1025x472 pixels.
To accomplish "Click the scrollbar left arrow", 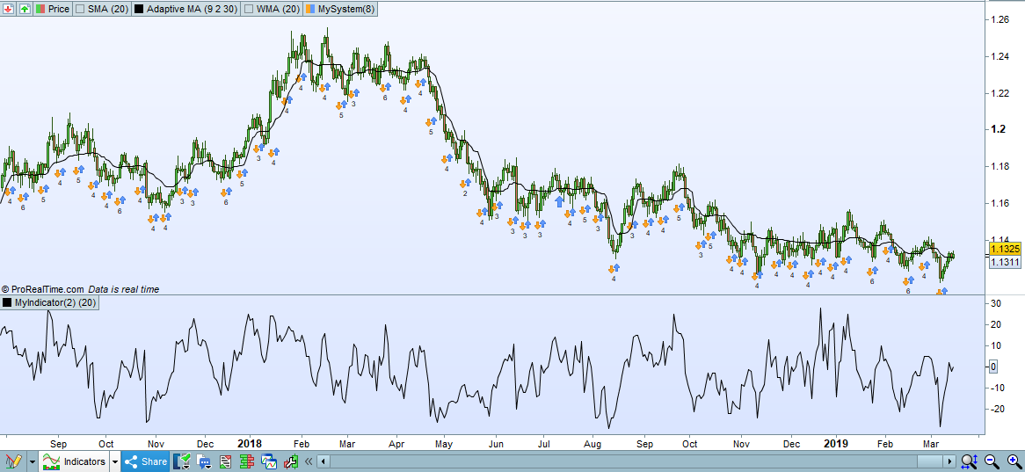I will (323, 461).
